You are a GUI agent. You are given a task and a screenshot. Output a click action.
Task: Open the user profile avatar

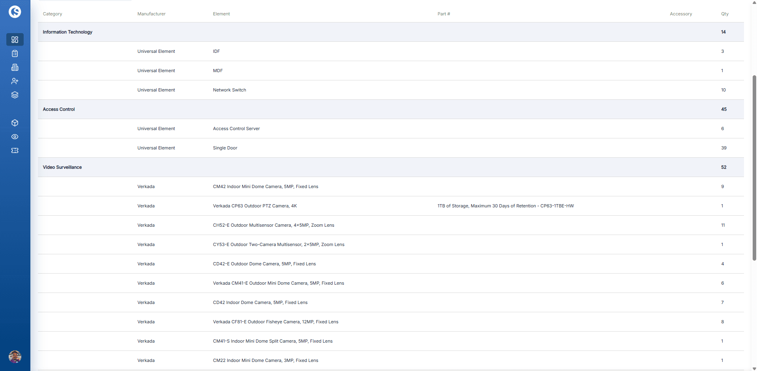coord(15,357)
